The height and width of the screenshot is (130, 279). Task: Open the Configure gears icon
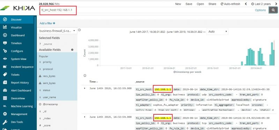(x=5, y=51)
